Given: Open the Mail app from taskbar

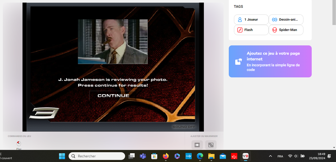Looking at the screenshot, I should point(223,156).
